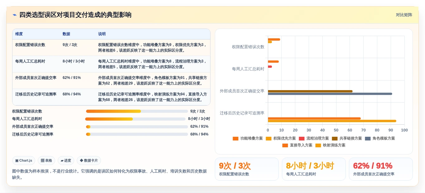Viewport: 425px width, 193px height.
Task: Click progress label 62% / 91% beside bar
Action: click(x=199, y=126)
